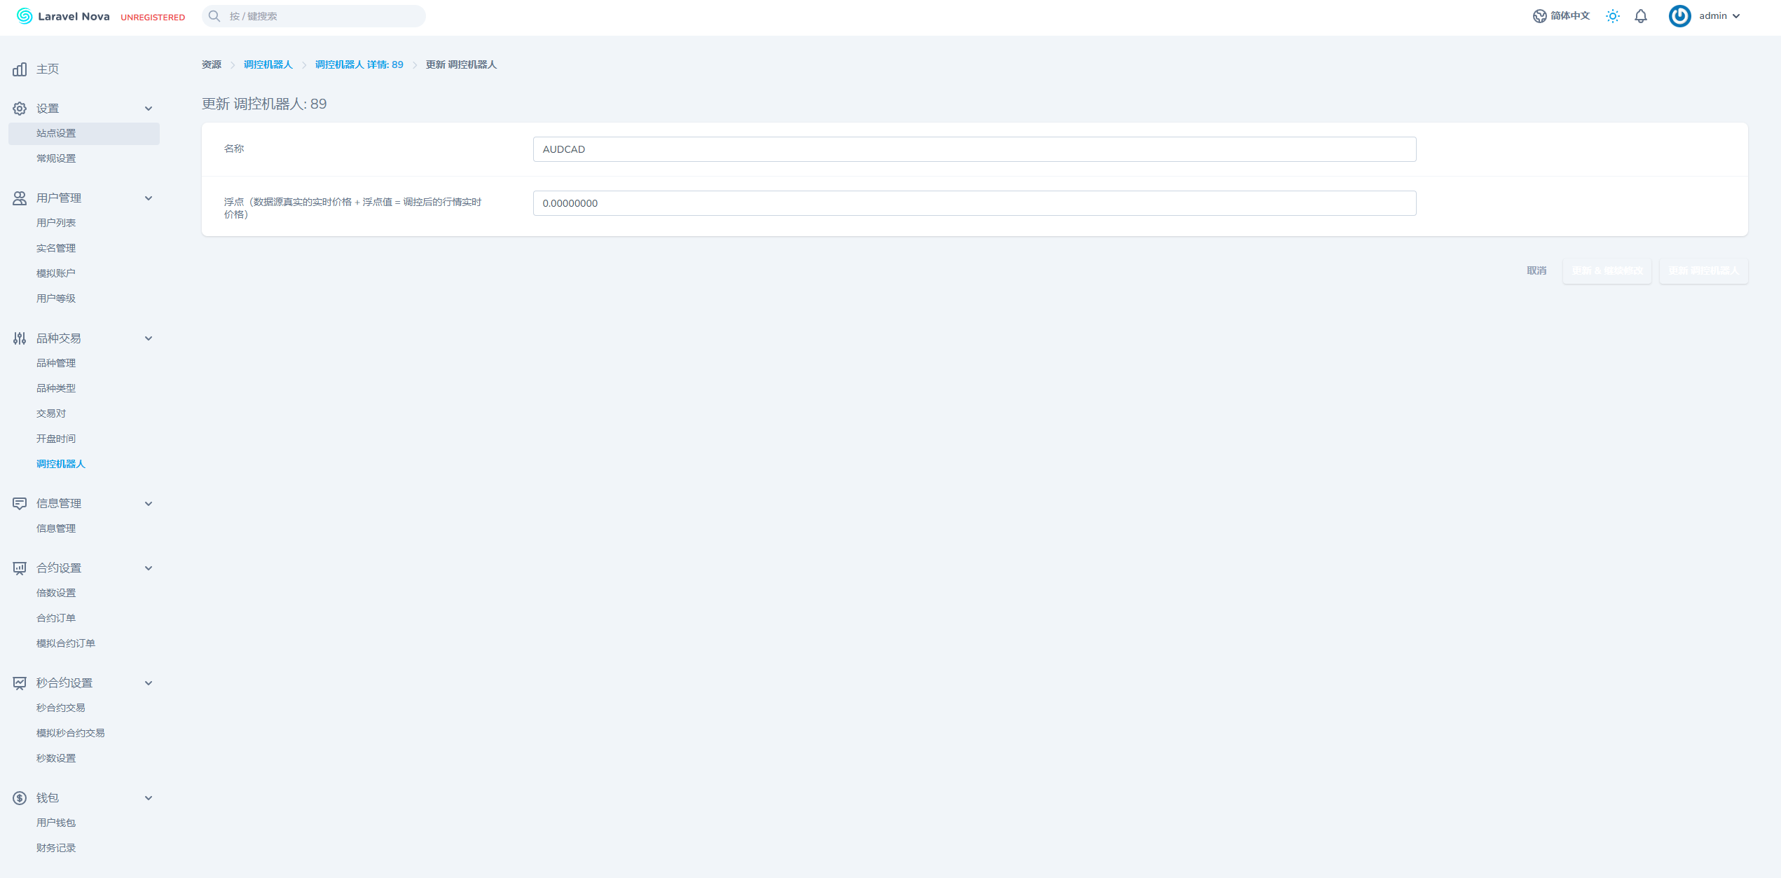Click the 取消 cancel button
The height and width of the screenshot is (878, 1781).
pyautogui.click(x=1536, y=270)
